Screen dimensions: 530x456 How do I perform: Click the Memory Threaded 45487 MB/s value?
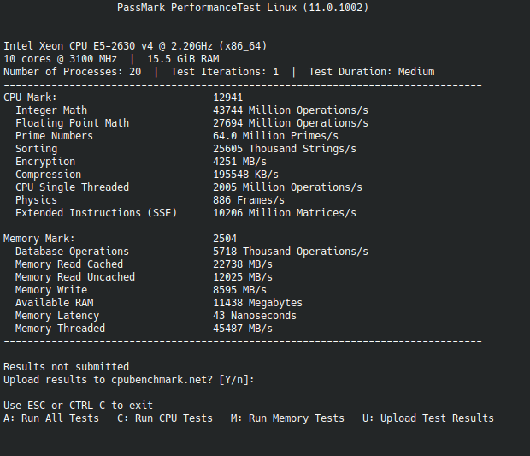point(243,329)
